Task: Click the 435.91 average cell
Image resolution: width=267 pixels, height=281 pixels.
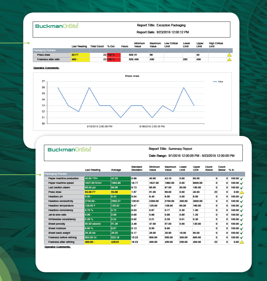Action: (x=121, y=242)
